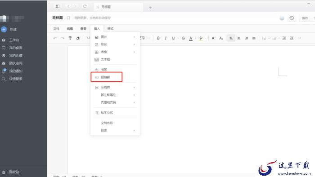Click the 协作 collaborate button
The height and width of the screenshot is (177, 315).
pos(305,18)
